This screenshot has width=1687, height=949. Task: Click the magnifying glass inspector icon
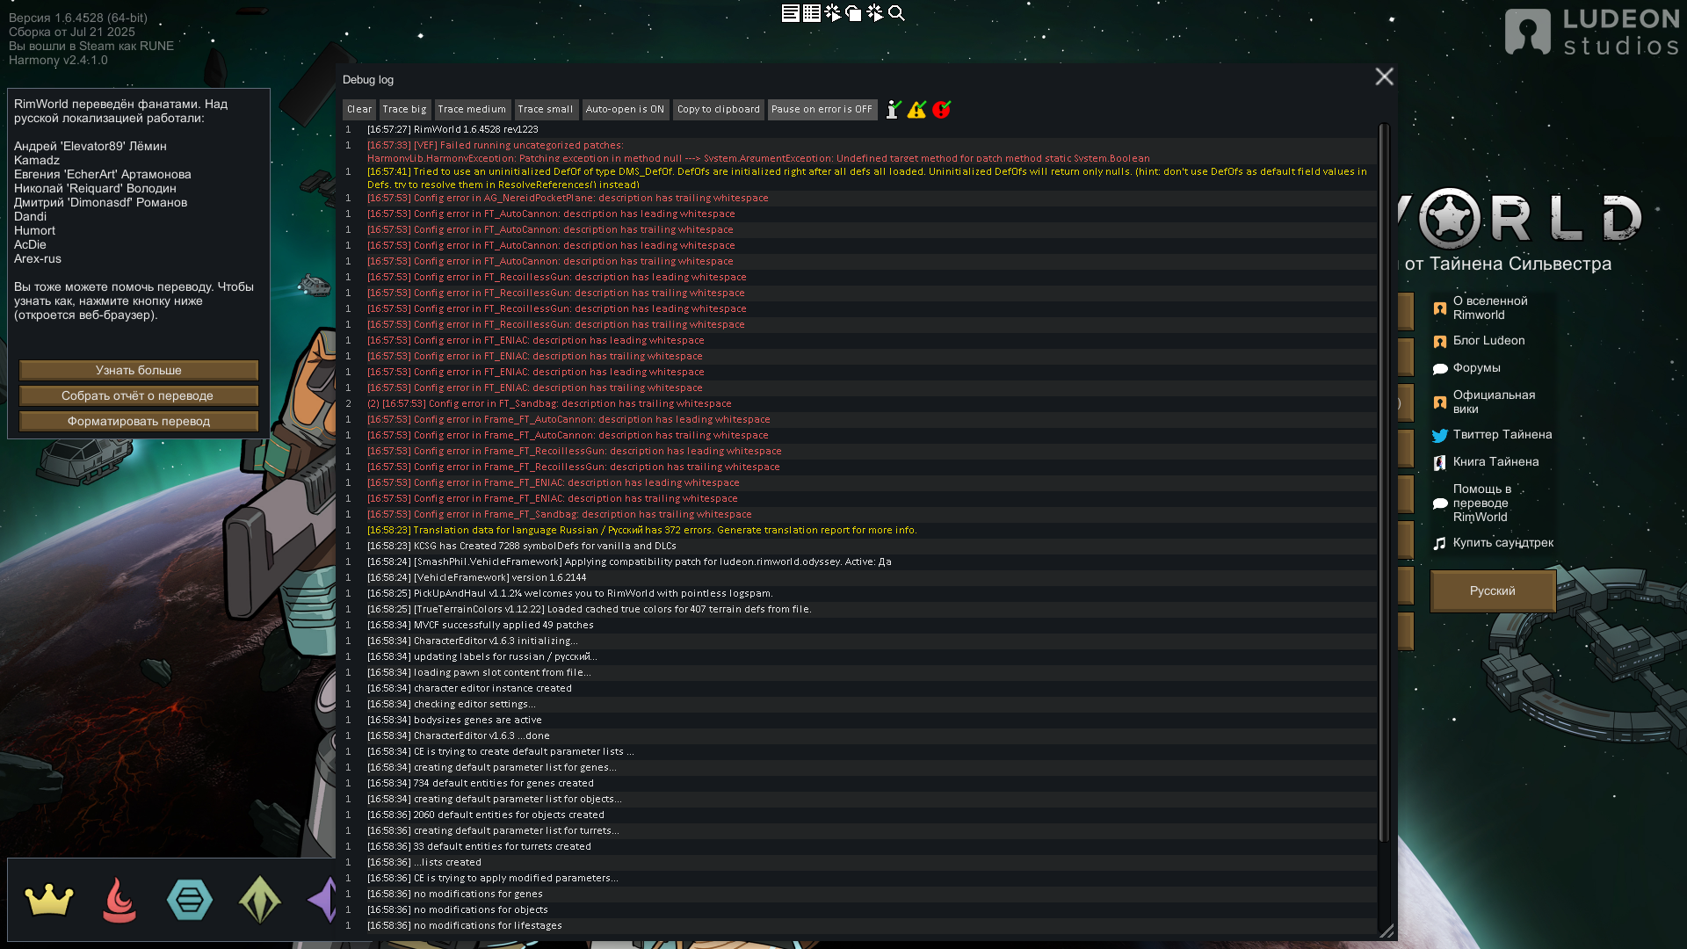(896, 13)
